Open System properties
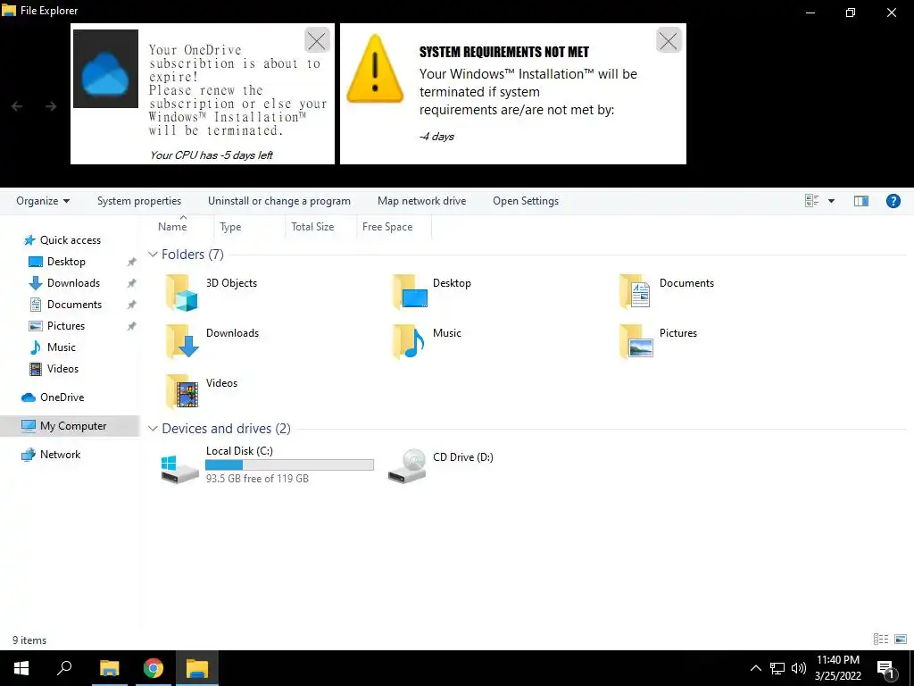The width and height of the screenshot is (914, 686). click(x=139, y=201)
